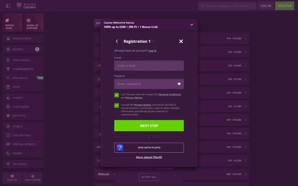Click the REGISTER header button
The width and height of the screenshot is (298, 186).
coord(285,6)
